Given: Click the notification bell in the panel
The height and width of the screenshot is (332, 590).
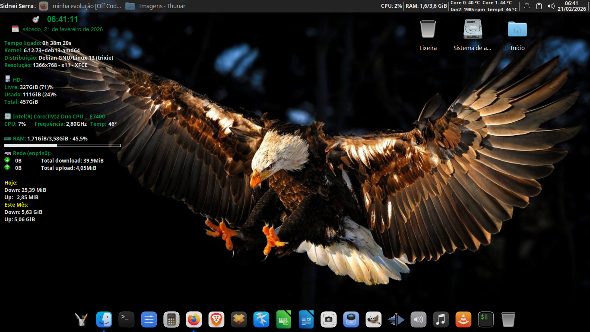Looking at the screenshot, I should tap(527, 6).
